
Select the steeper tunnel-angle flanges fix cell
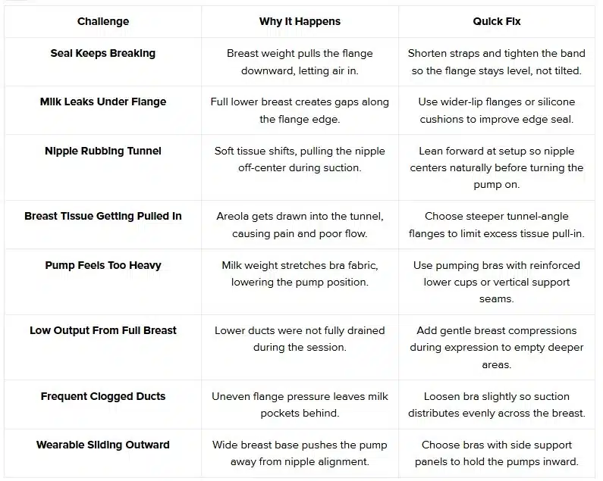click(497, 225)
